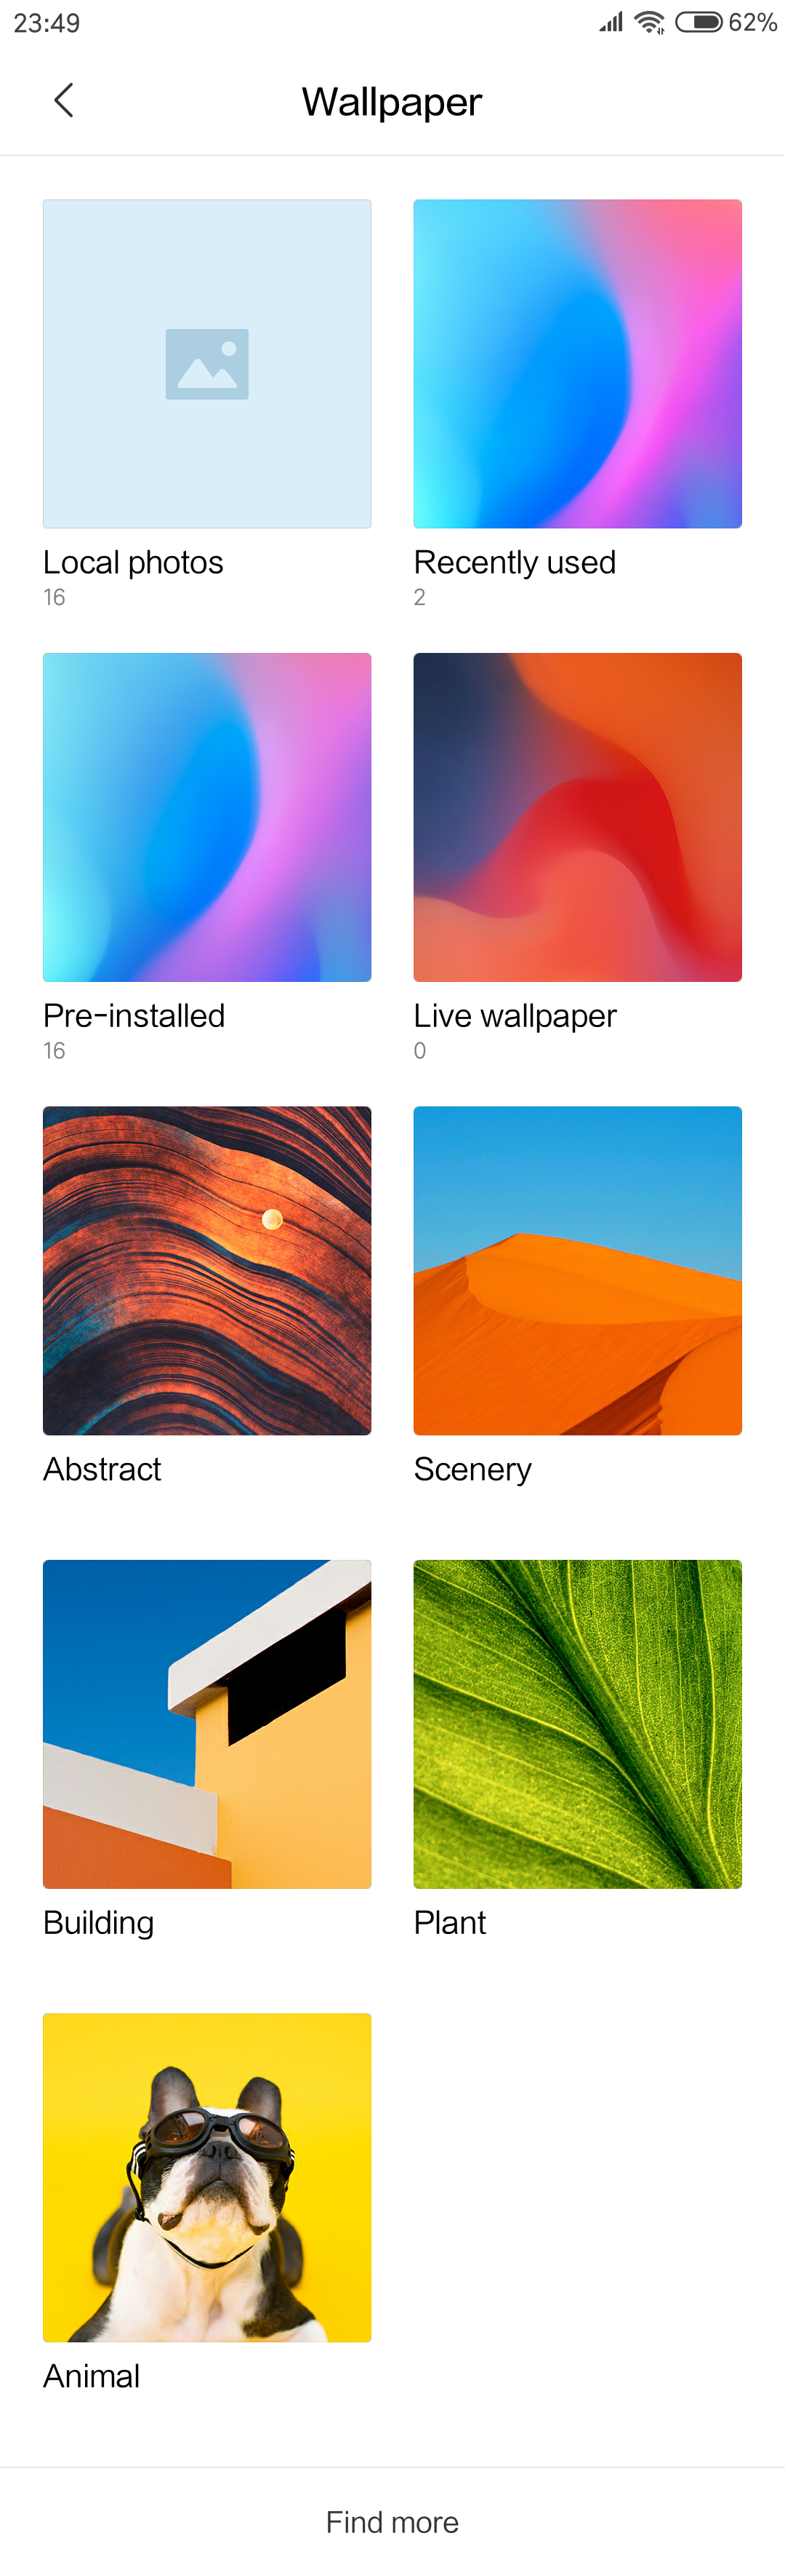Tap the Recently used label
The width and height of the screenshot is (785, 2576).
(x=515, y=562)
